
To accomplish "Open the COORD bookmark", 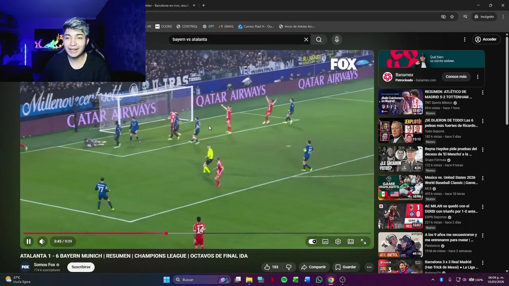I will [x=164, y=27].
